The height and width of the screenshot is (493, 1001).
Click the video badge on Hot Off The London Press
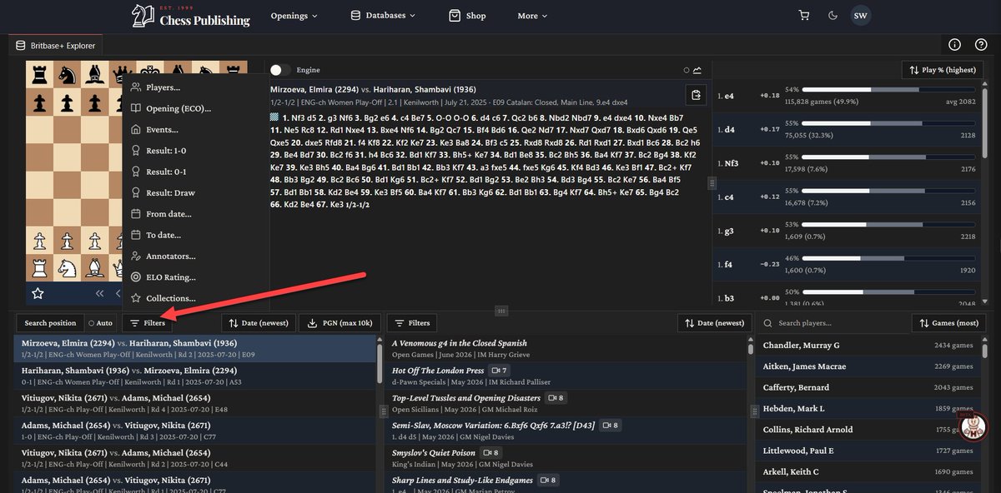pyautogui.click(x=500, y=371)
